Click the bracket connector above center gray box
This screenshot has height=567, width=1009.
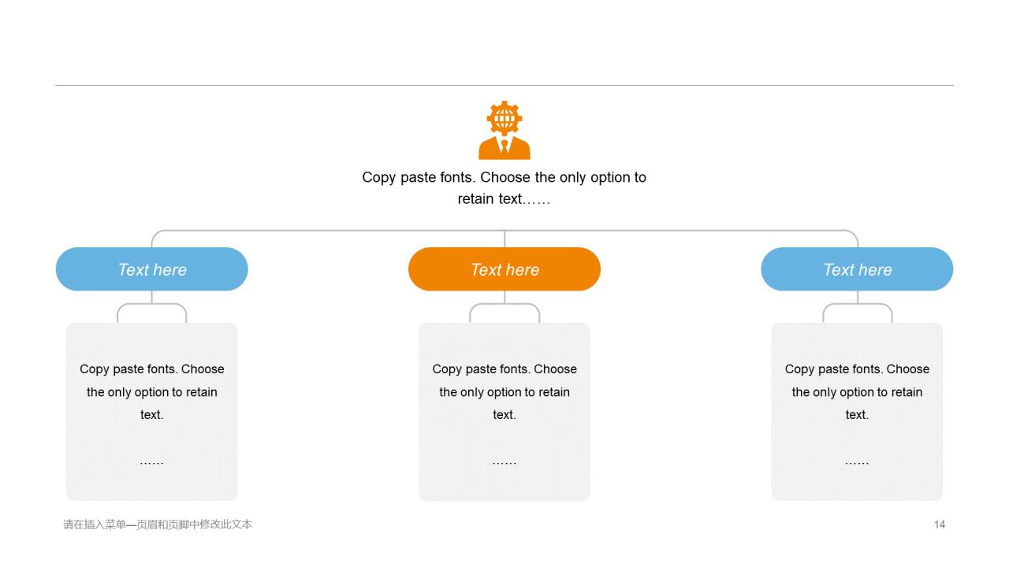point(504,313)
